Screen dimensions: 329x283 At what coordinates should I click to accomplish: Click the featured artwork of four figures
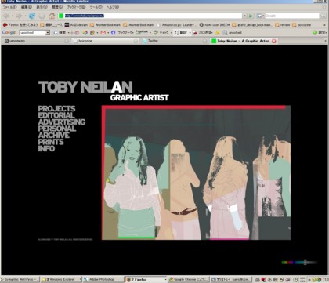196,172
